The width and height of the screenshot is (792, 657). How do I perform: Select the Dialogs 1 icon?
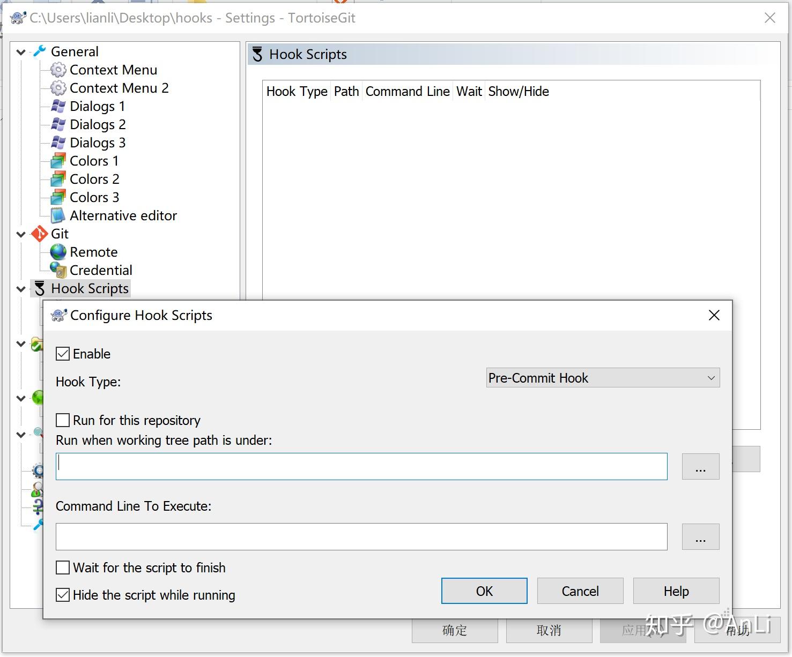click(58, 107)
